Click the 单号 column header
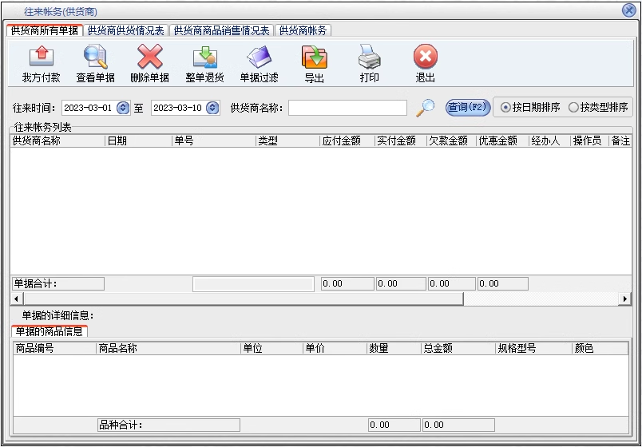Screen dimensions: 642x447 [214, 141]
